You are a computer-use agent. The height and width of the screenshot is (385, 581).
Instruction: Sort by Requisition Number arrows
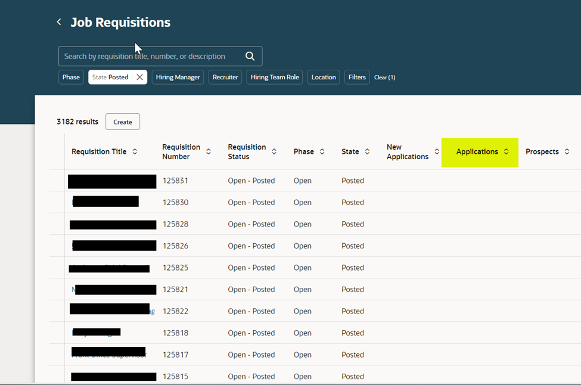click(209, 151)
